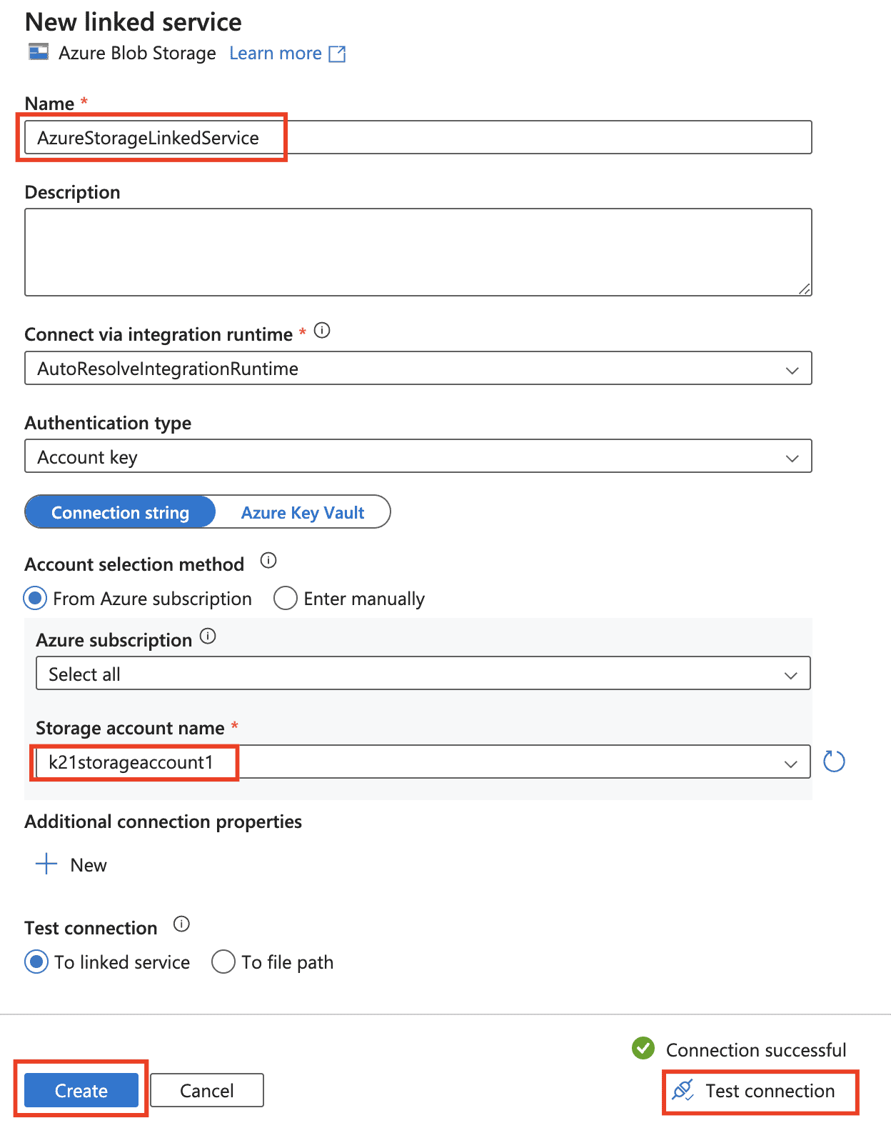Click the plus icon to add New property
Image resolution: width=891 pixels, height=1123 pixels.
click(46, 864)
